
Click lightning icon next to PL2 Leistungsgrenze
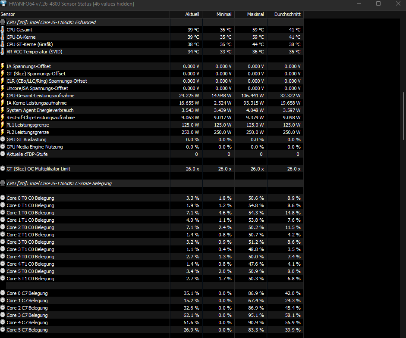[x=3, y=132]
